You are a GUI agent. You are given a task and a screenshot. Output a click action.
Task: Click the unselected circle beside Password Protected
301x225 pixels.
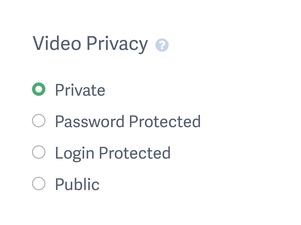[x=39, y=120]
